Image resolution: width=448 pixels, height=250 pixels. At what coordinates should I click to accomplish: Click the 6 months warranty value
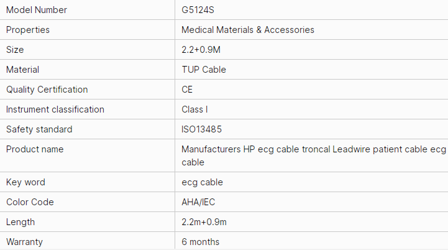coord(200,242)
